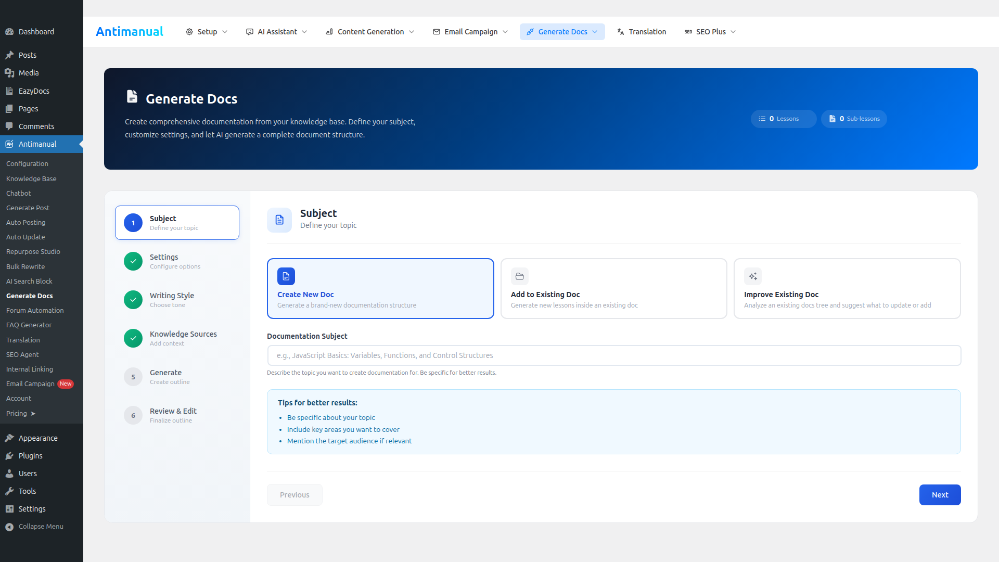The width and height of the screenshot is (999, 562).
Task: Expand the SEO Plus menu
Action: click(710, 32)
